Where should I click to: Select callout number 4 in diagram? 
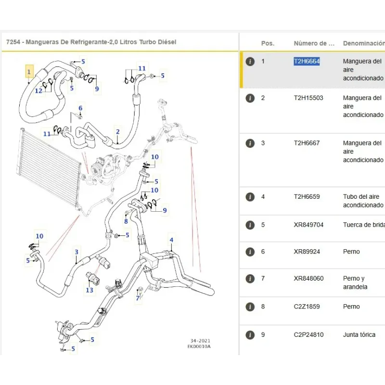[171, 240]
